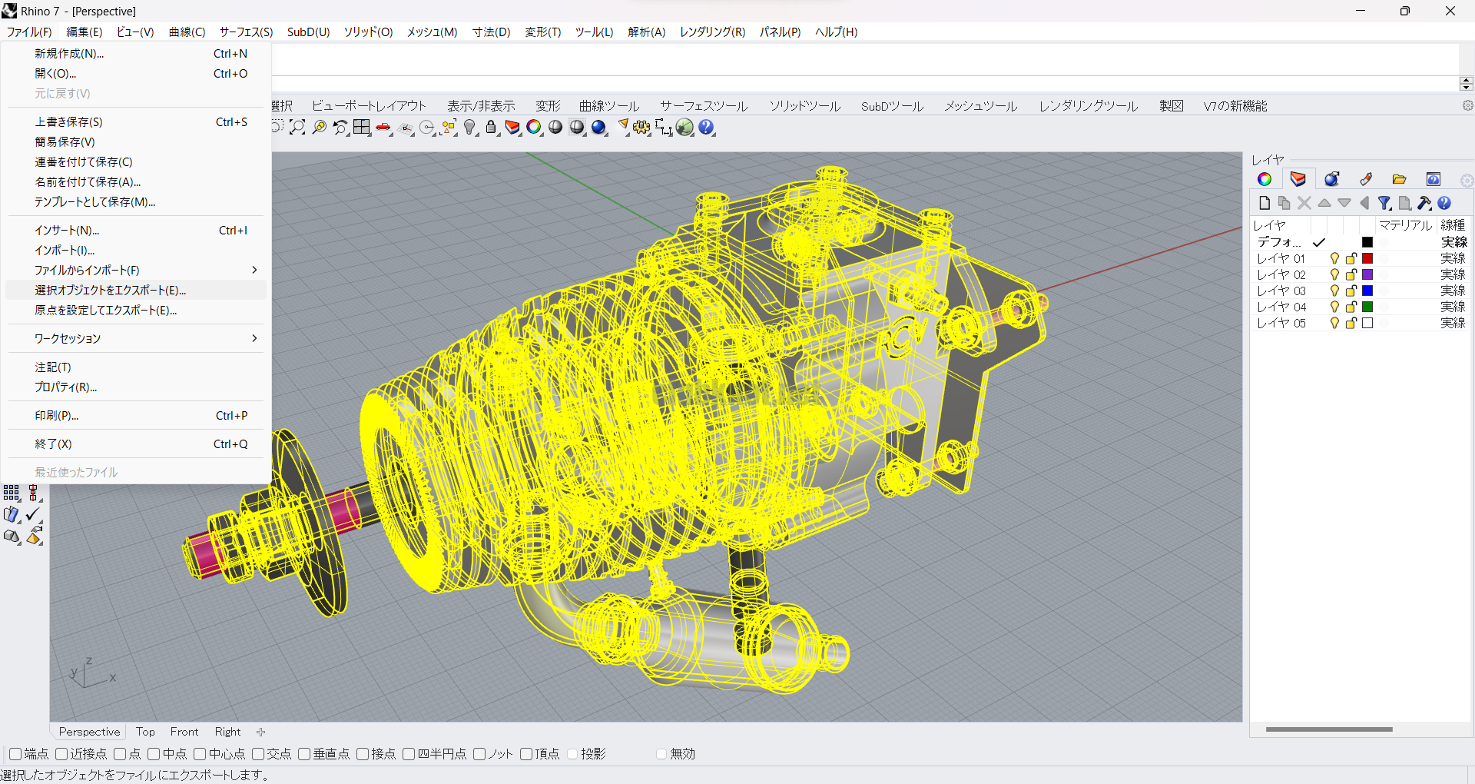
Task: Open the four-viewport layout tool
Action: click(362, 128)
